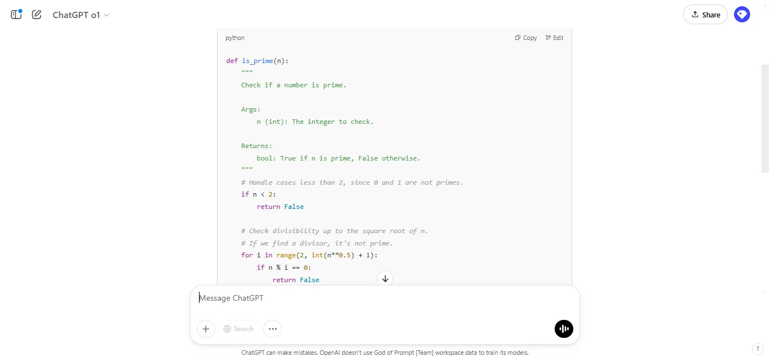Open help via the question mark icon

(758, 349)
